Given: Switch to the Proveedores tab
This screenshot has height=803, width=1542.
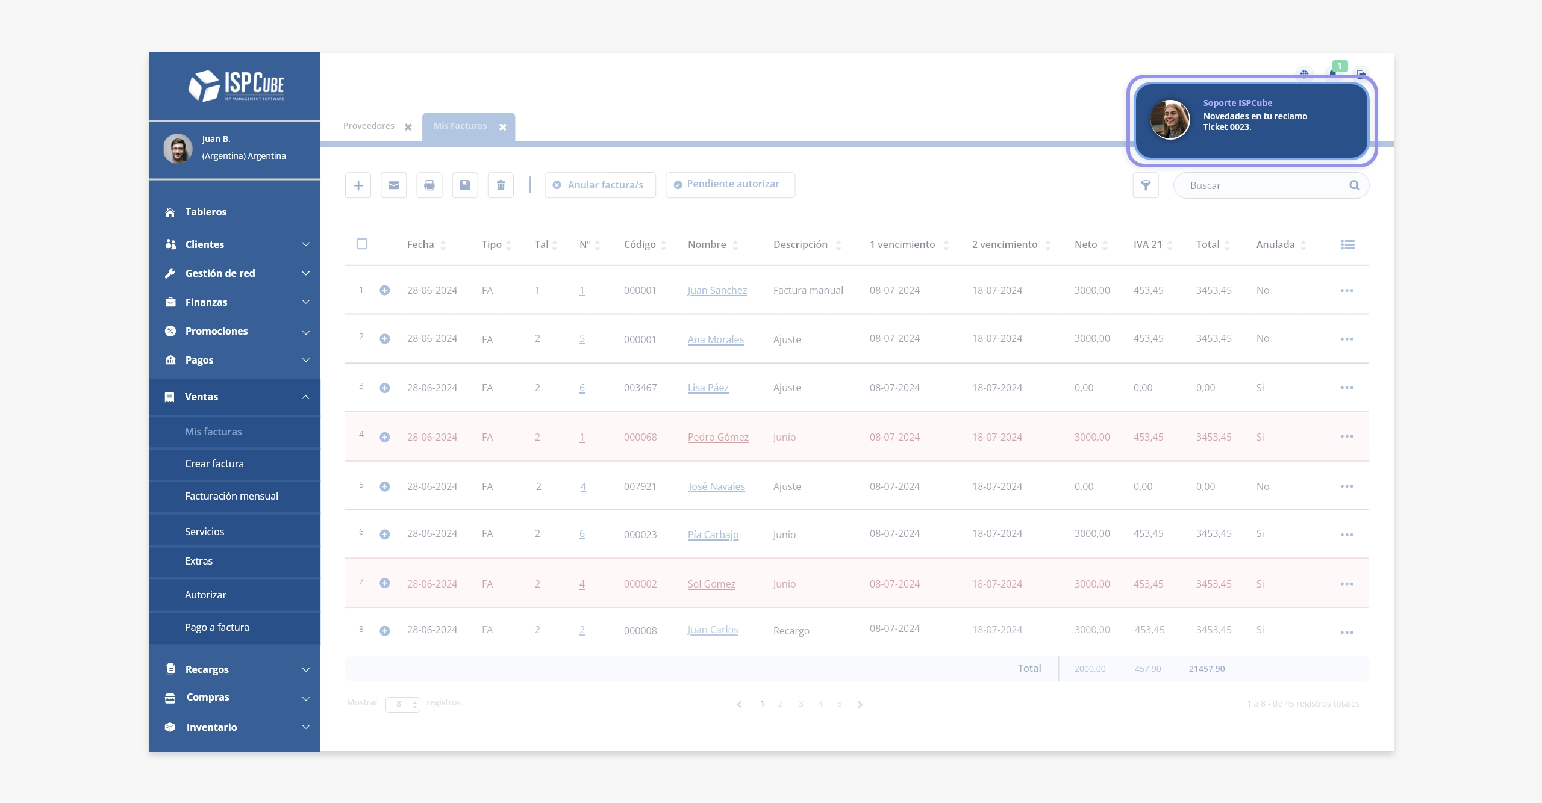Looking at the screenshot, I should (x=369, y=126).
